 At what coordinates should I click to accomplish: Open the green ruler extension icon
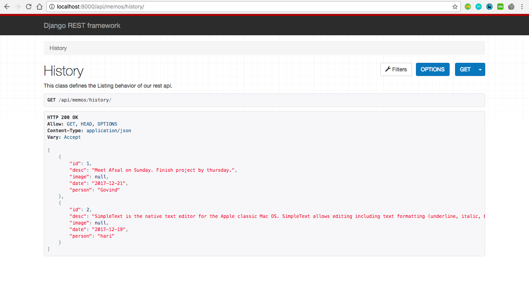[468, 7]
